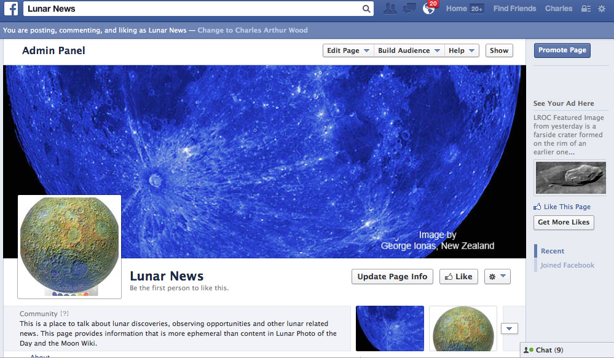Viewport: 614px width, 358px height.
Task: Click the Promote Page button
Action: pos(562,50)
